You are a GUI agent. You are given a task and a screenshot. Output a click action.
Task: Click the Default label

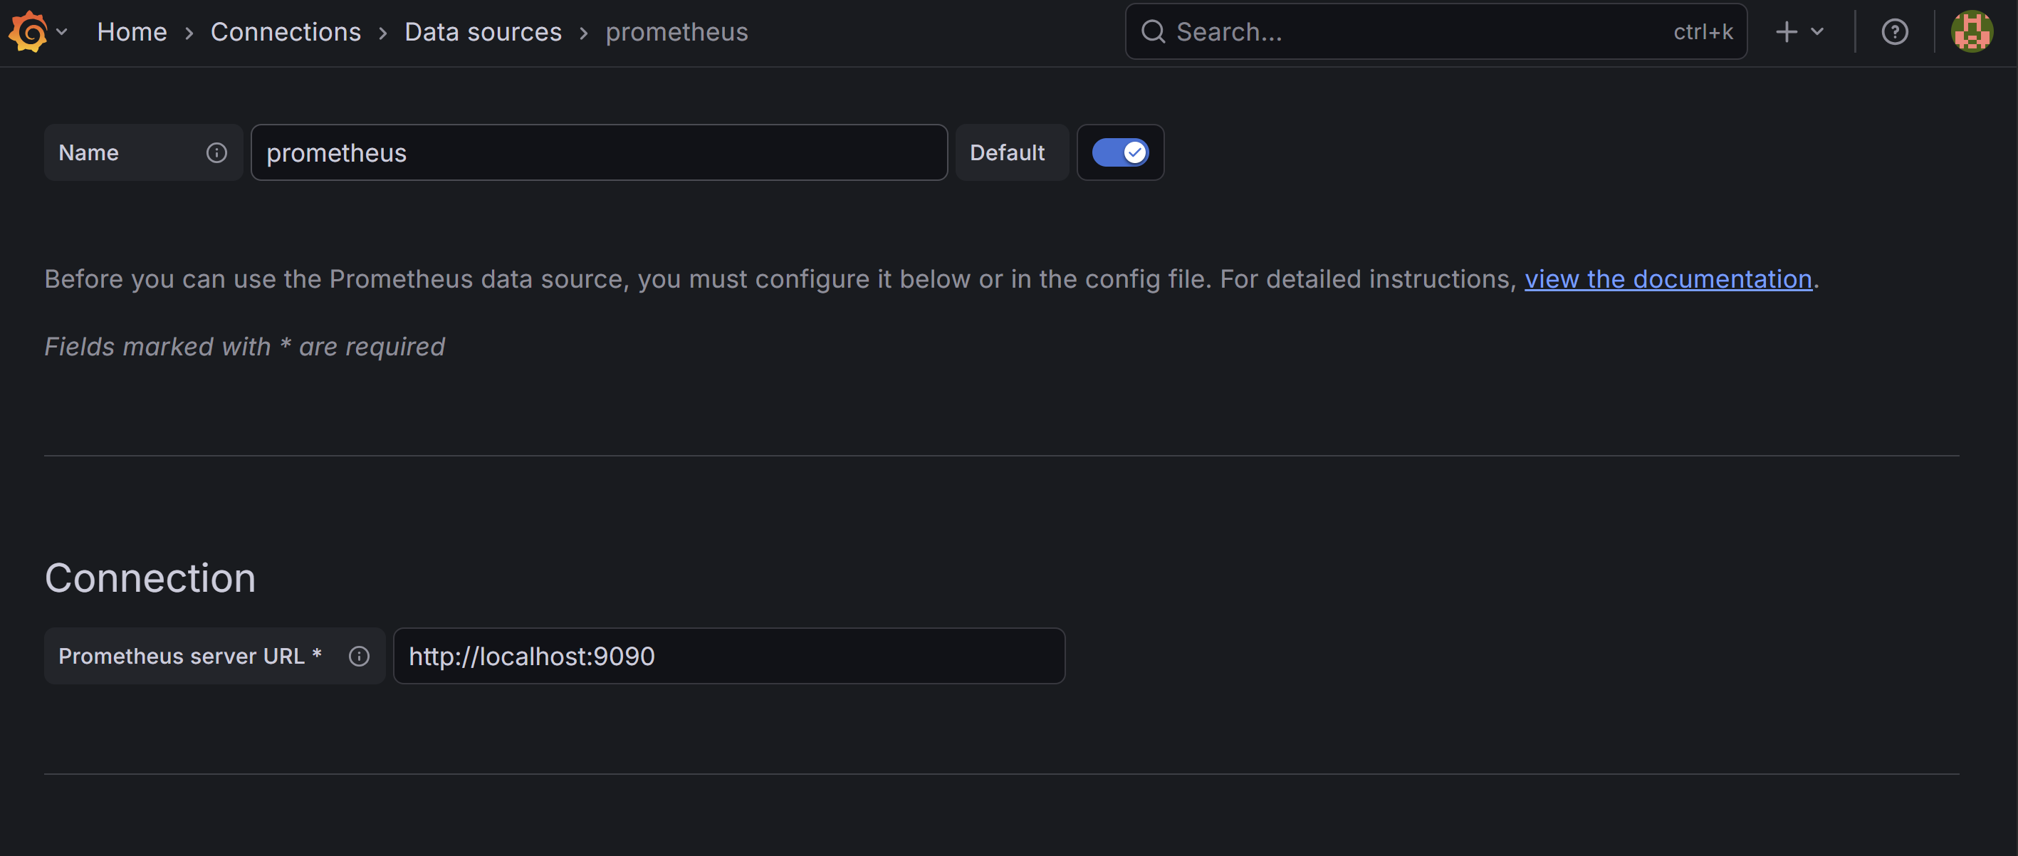(x=1007, y=152)
